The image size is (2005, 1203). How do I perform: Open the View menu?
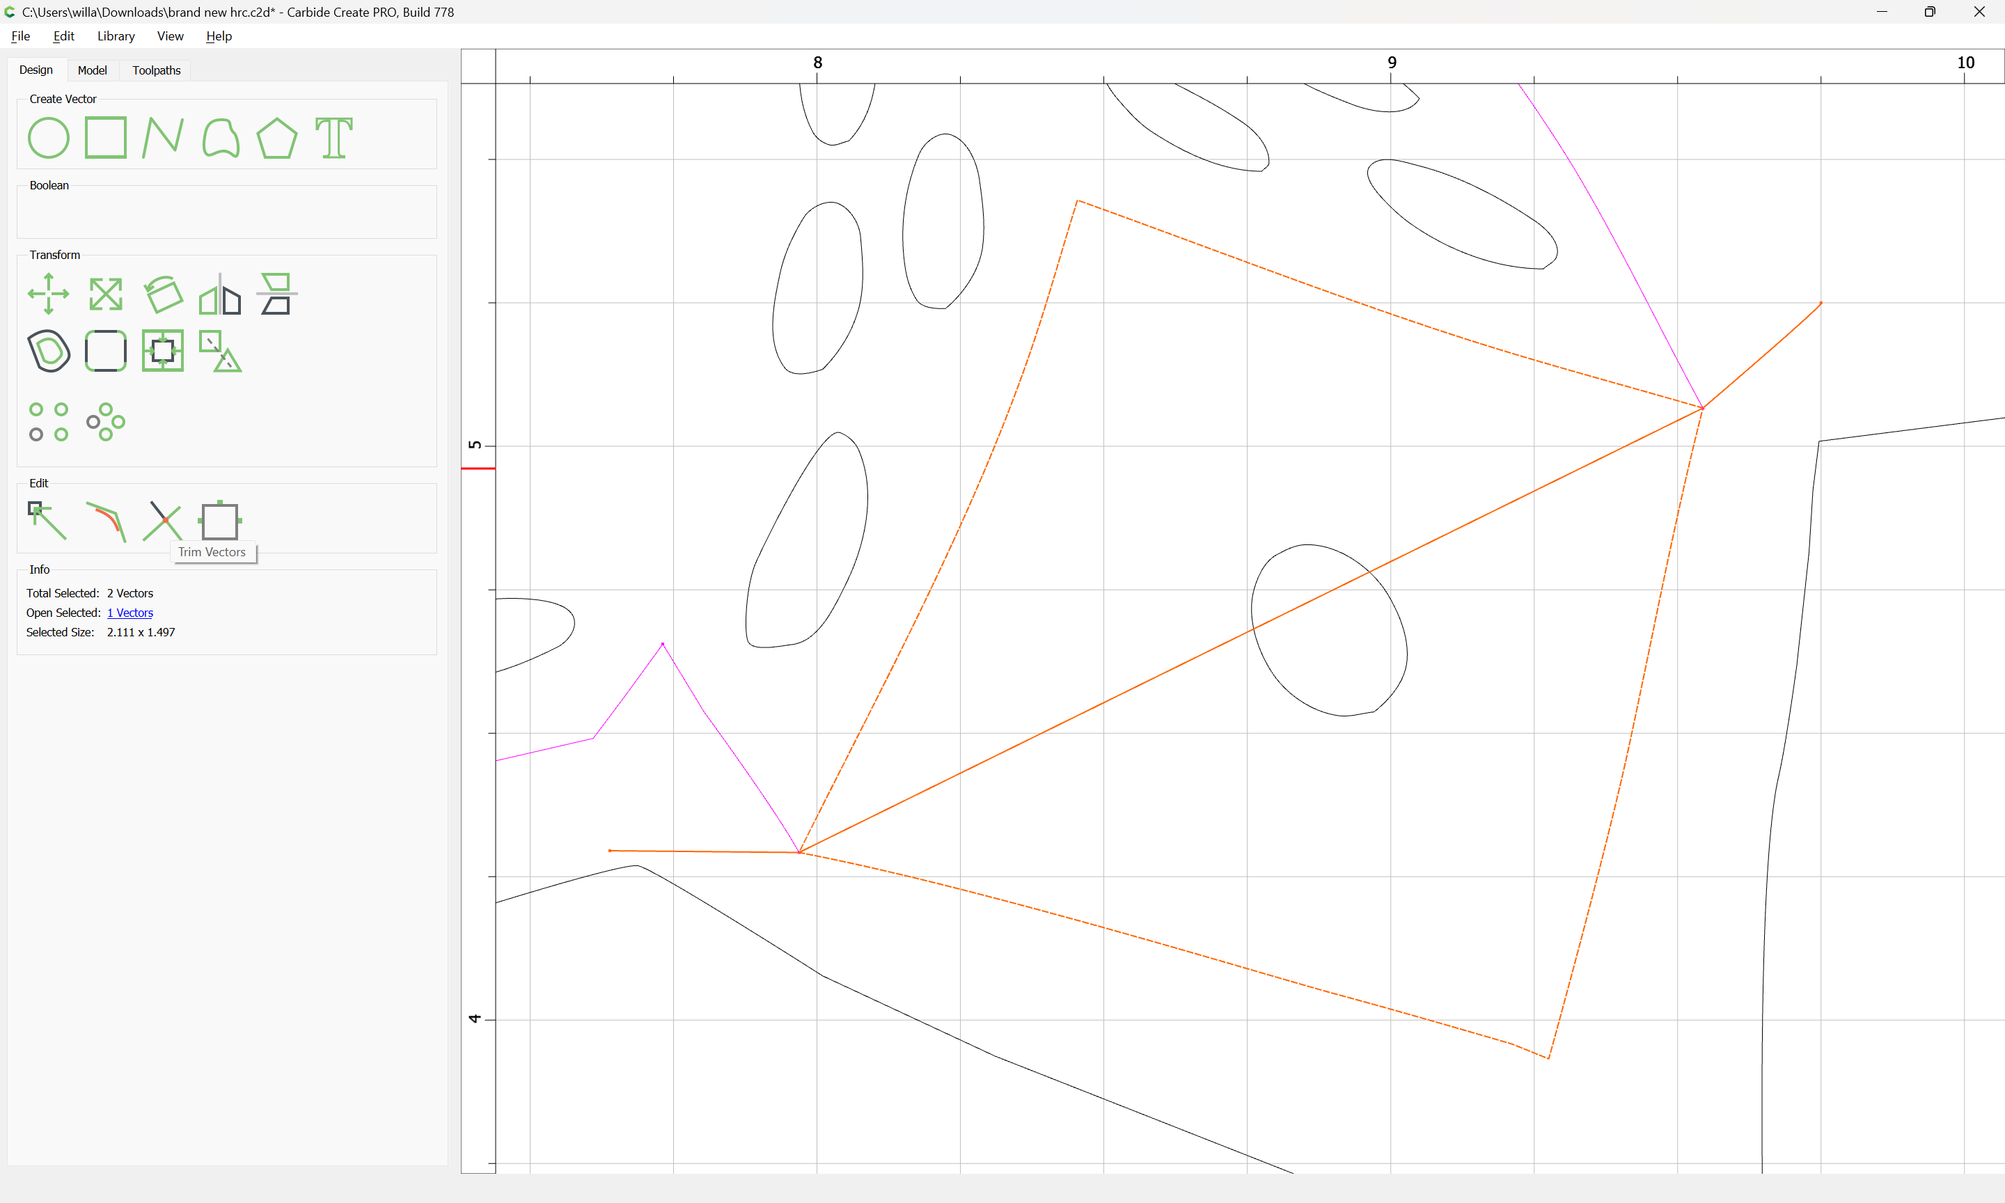pyautogui.click(x=170, y=36)
